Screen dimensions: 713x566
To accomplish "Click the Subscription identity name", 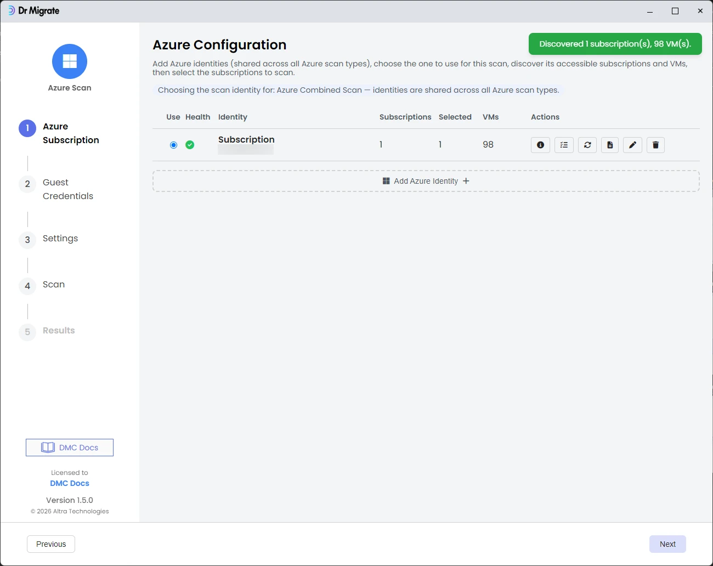I will [x=246, y=139].
